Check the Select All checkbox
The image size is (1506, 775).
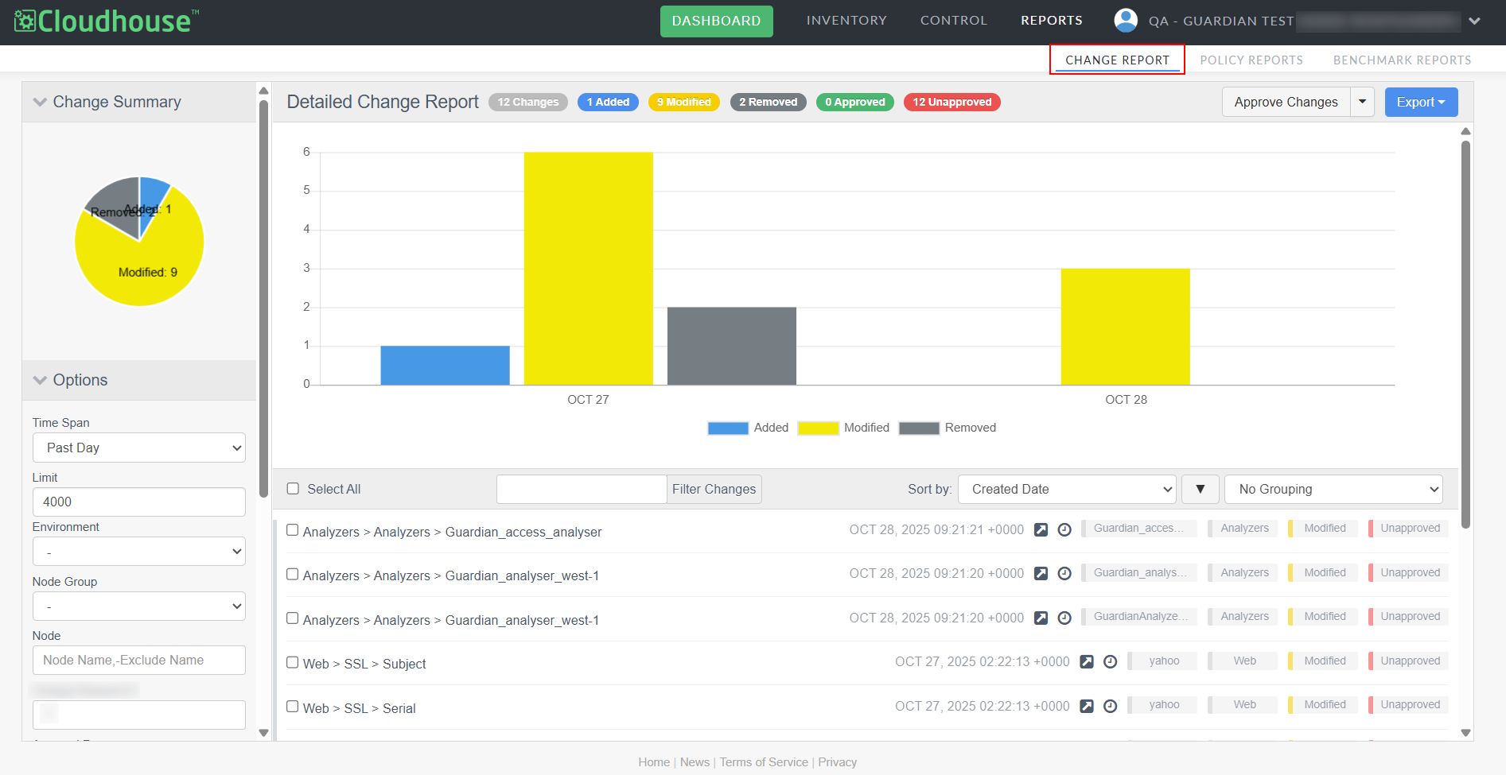point(293,489)
